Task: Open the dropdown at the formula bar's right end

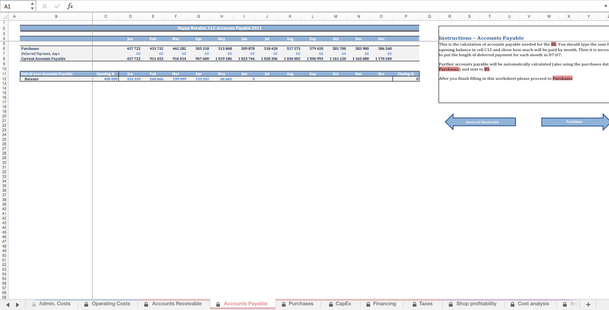Action: (605, 5)
